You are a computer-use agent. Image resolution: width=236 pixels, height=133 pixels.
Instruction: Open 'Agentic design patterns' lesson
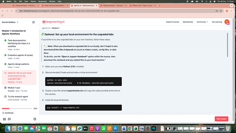(x=19, y=65)
